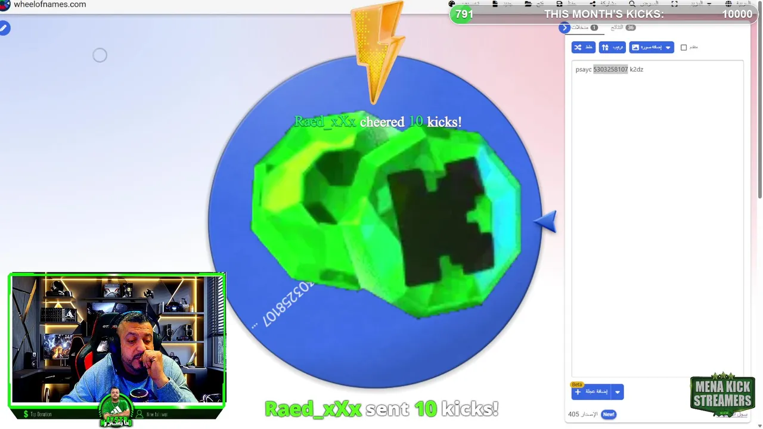The height and width of the screenshot is (429, 763).
Task: Expand the Add wheel dropdown arrow
Action: tap(618, 391)
